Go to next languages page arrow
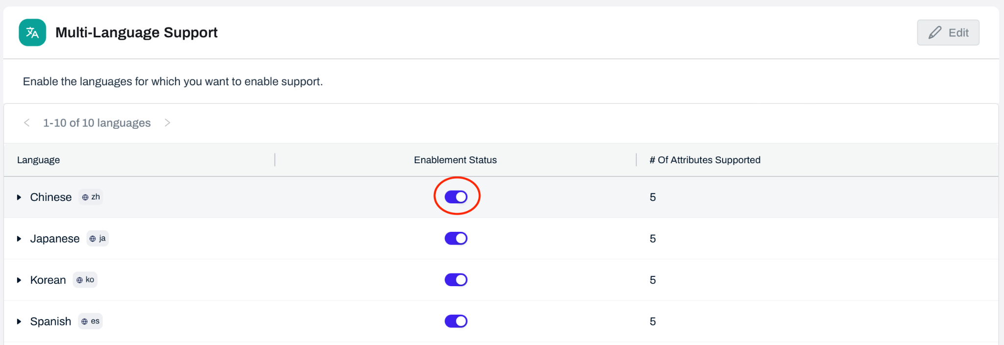Viewport: 1004px width, 345px height. [x=167, y=123]
